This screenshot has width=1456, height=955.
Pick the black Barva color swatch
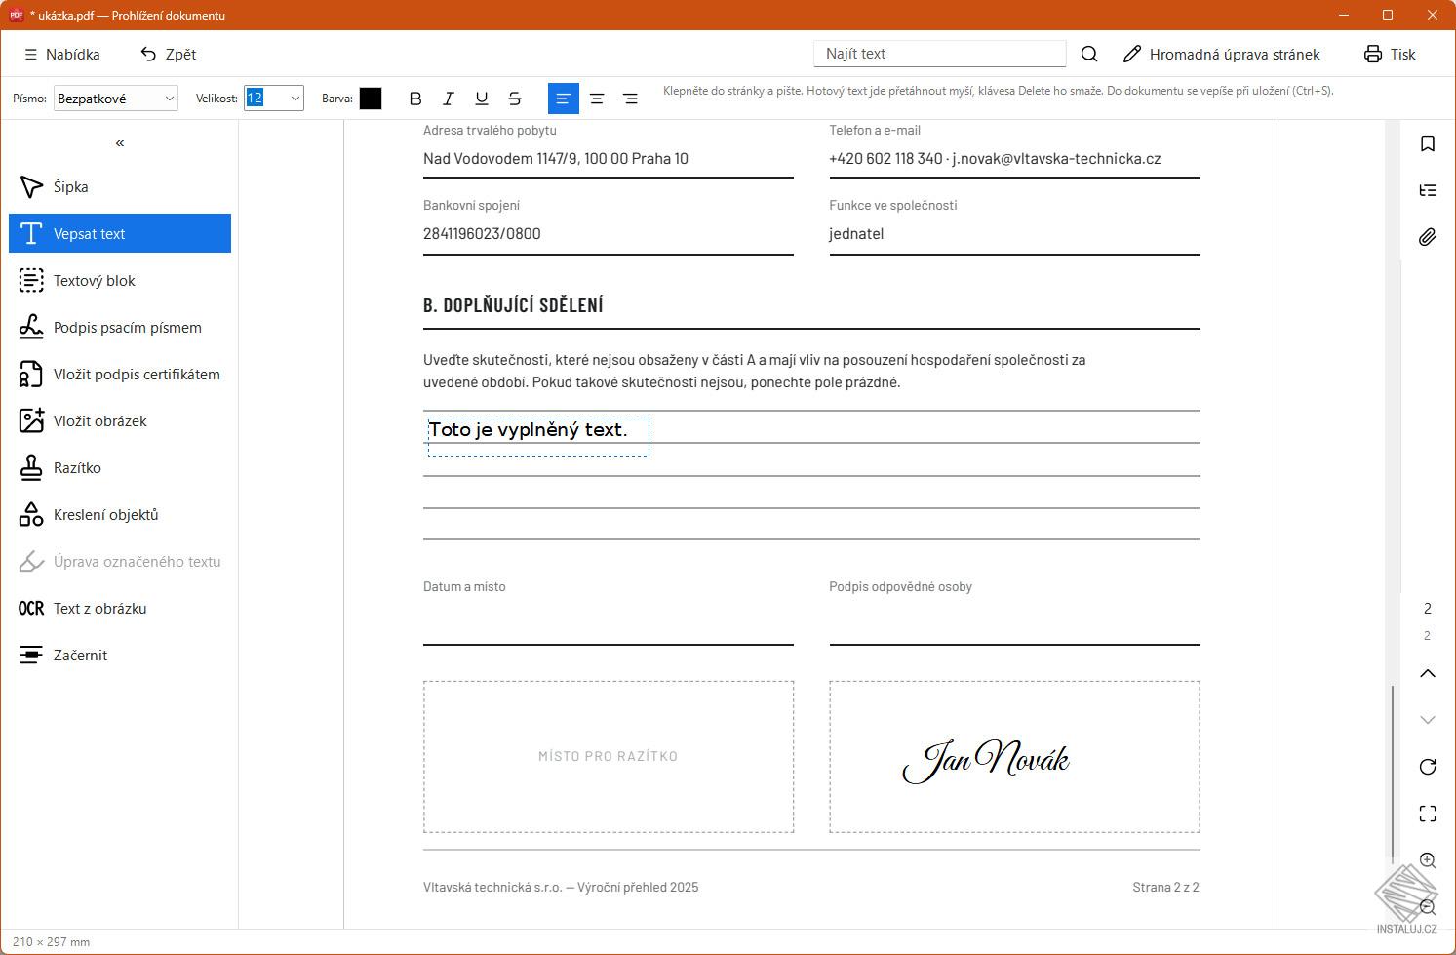click(371, 99)
